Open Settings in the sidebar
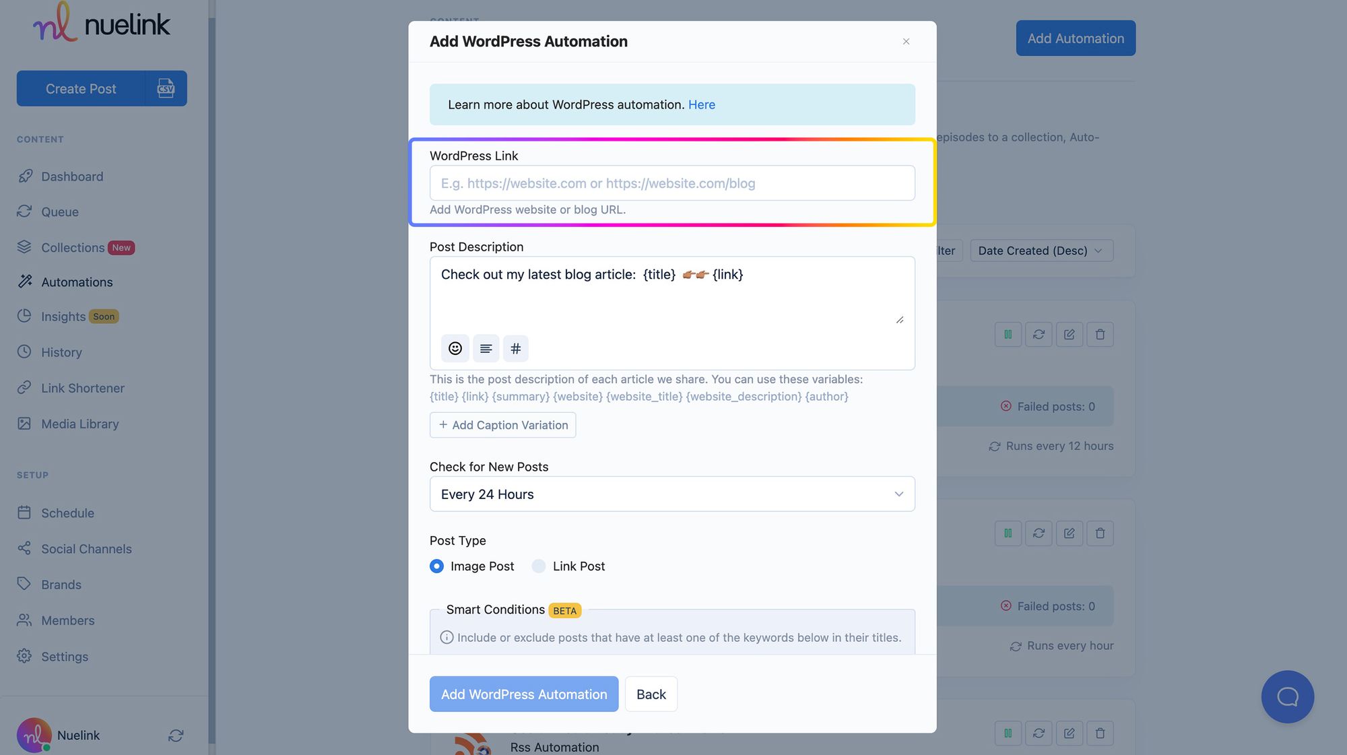Viewport: 1347px width, 755px height. pyautogui.click(x=65, y=656)
